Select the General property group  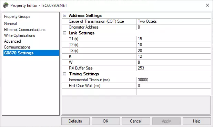tap(10, 24)
